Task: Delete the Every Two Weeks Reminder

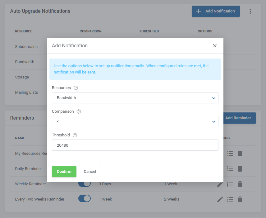Action: pyautogui.click(x=240, y=199)
